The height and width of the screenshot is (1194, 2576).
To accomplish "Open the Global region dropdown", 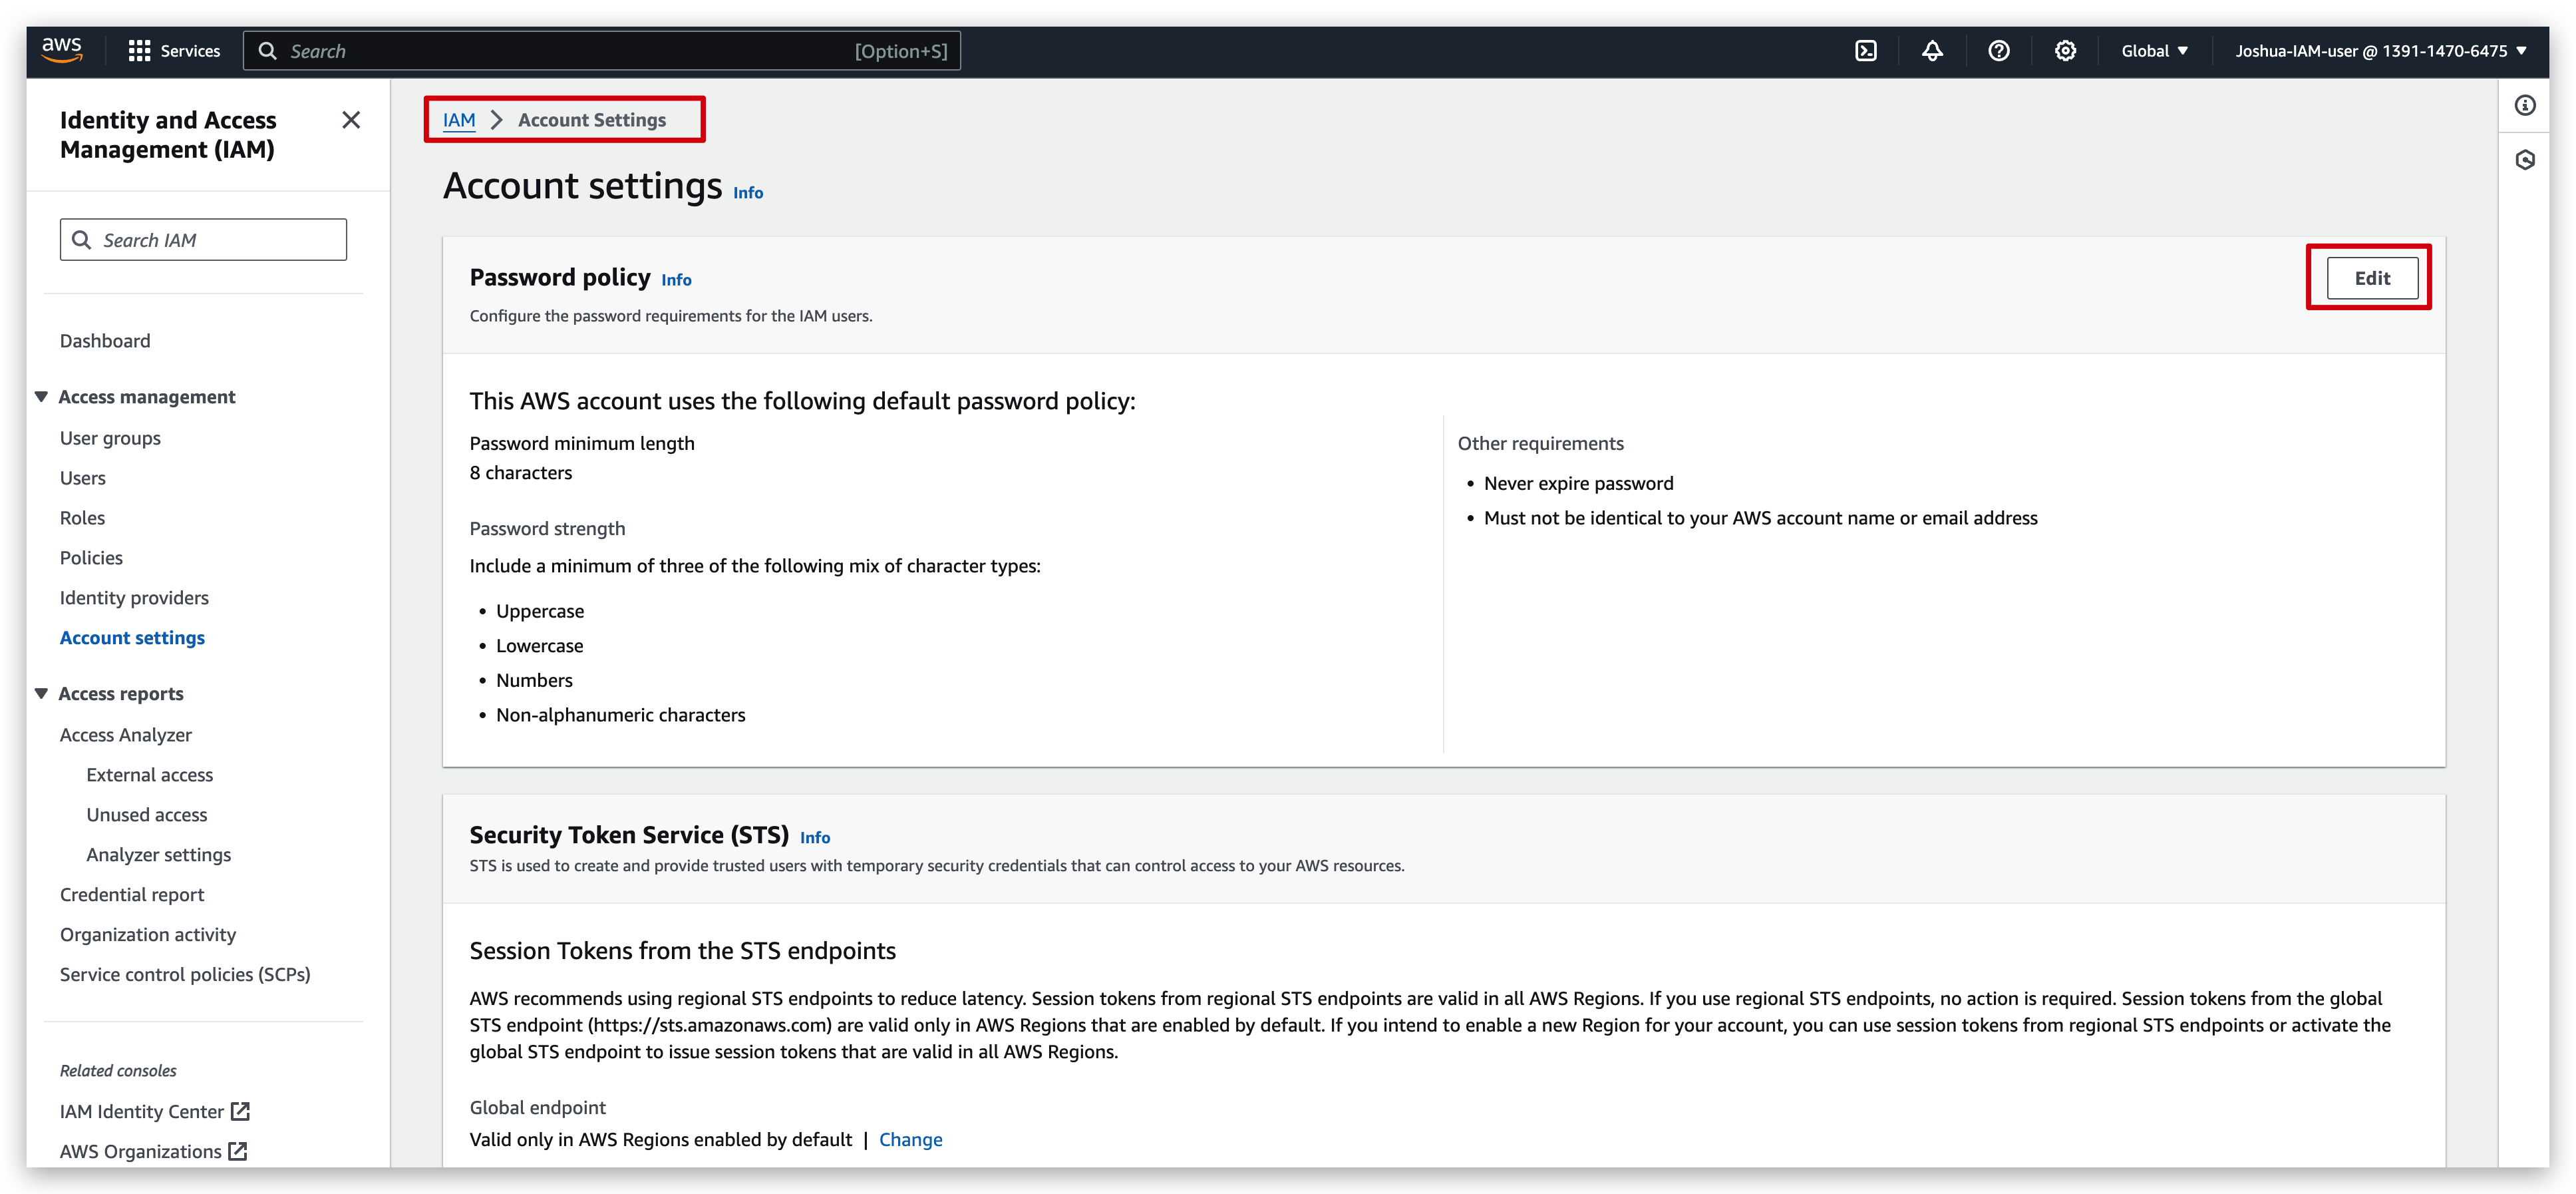I will tap(2153, 50).
